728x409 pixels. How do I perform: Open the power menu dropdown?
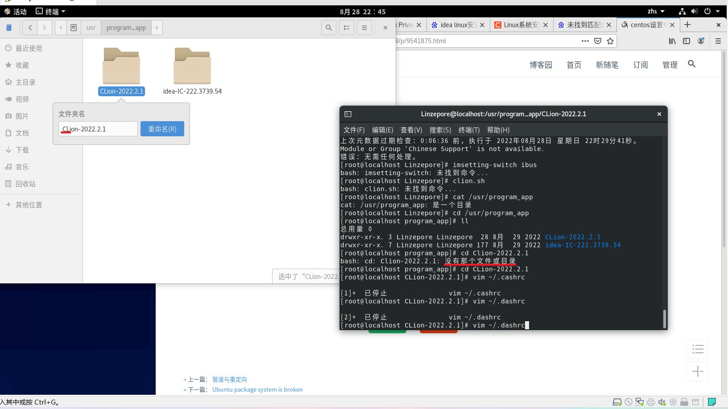(711, 11)
